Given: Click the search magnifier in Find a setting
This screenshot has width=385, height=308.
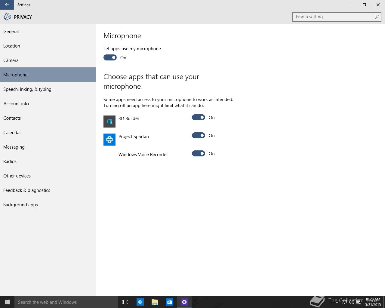Looking at the screenshot, I should pyautogui.click(x=377, y=17).
